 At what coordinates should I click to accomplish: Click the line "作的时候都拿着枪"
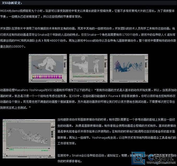(x=69, y=161)
